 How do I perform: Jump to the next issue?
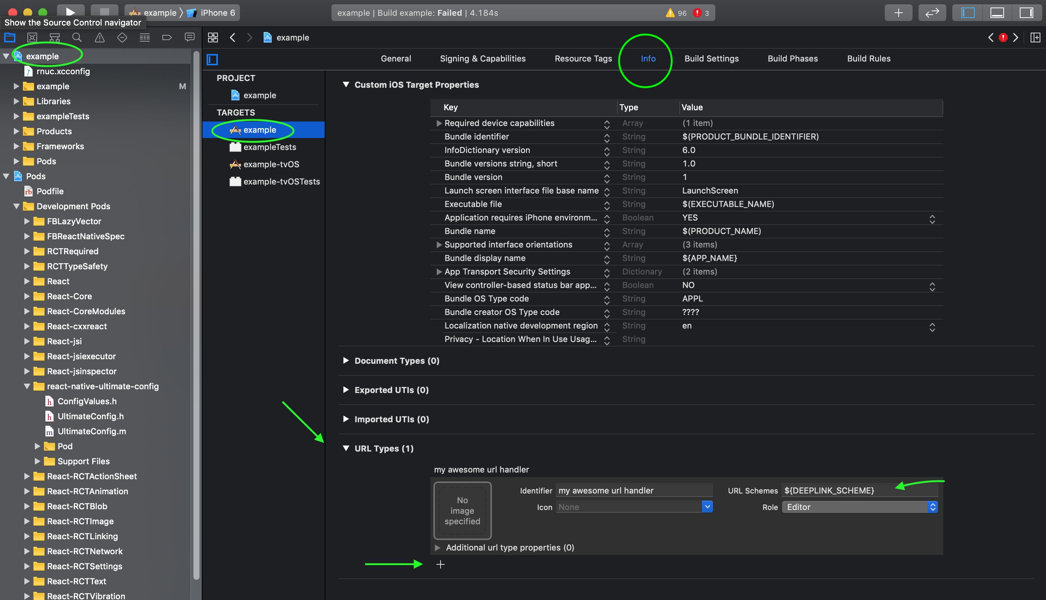1016,37
